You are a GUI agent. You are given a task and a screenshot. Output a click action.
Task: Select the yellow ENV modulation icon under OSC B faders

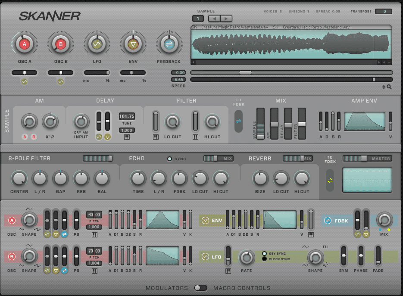coord(56,270)
